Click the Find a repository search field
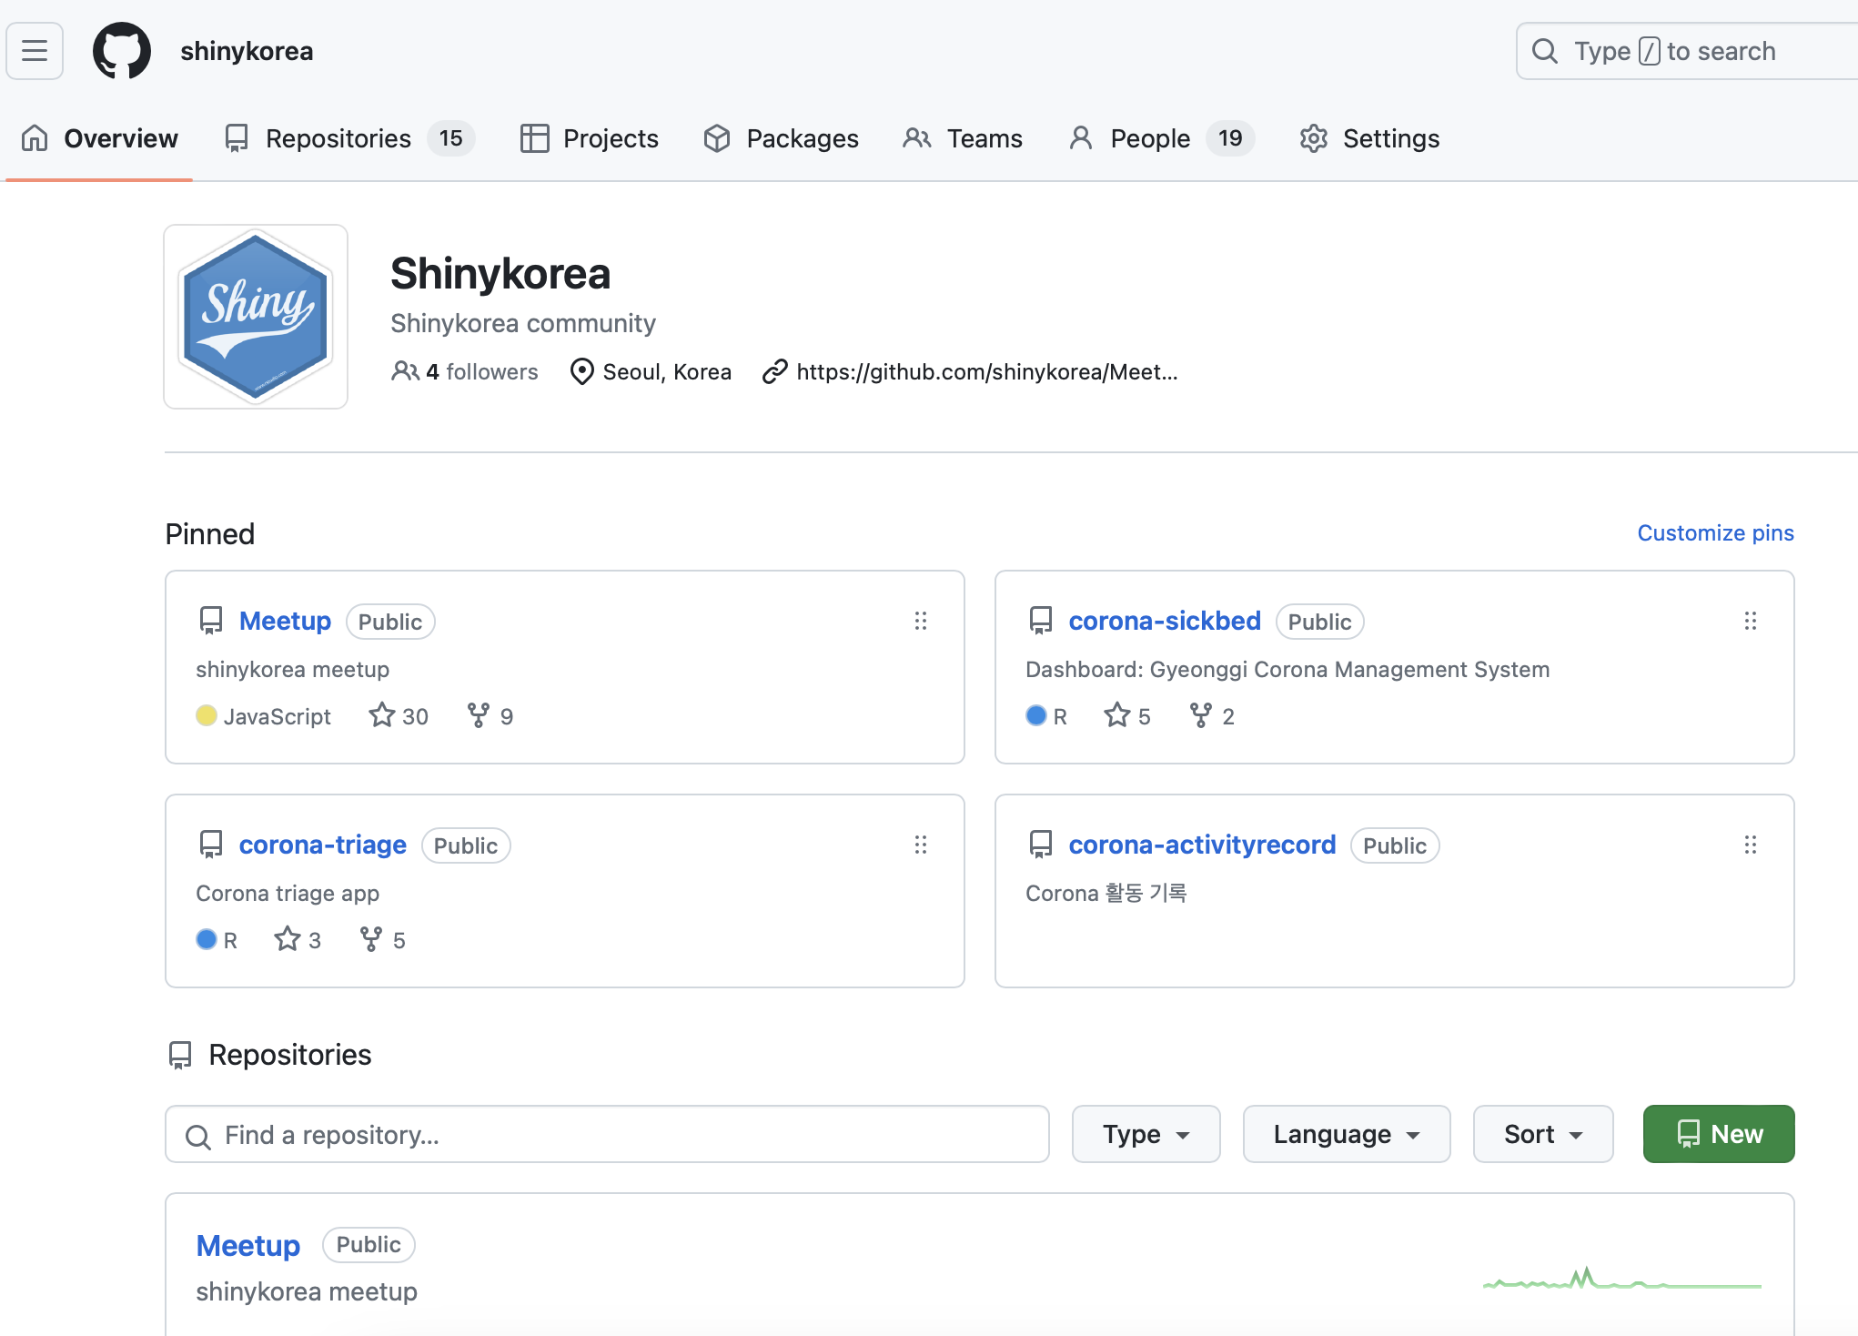Image resolution: width=1858 pixels, height=1336 pixels. 607,1134
